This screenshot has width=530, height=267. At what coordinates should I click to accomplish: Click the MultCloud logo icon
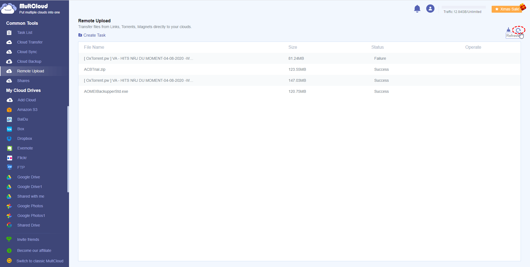pos(8,9)
